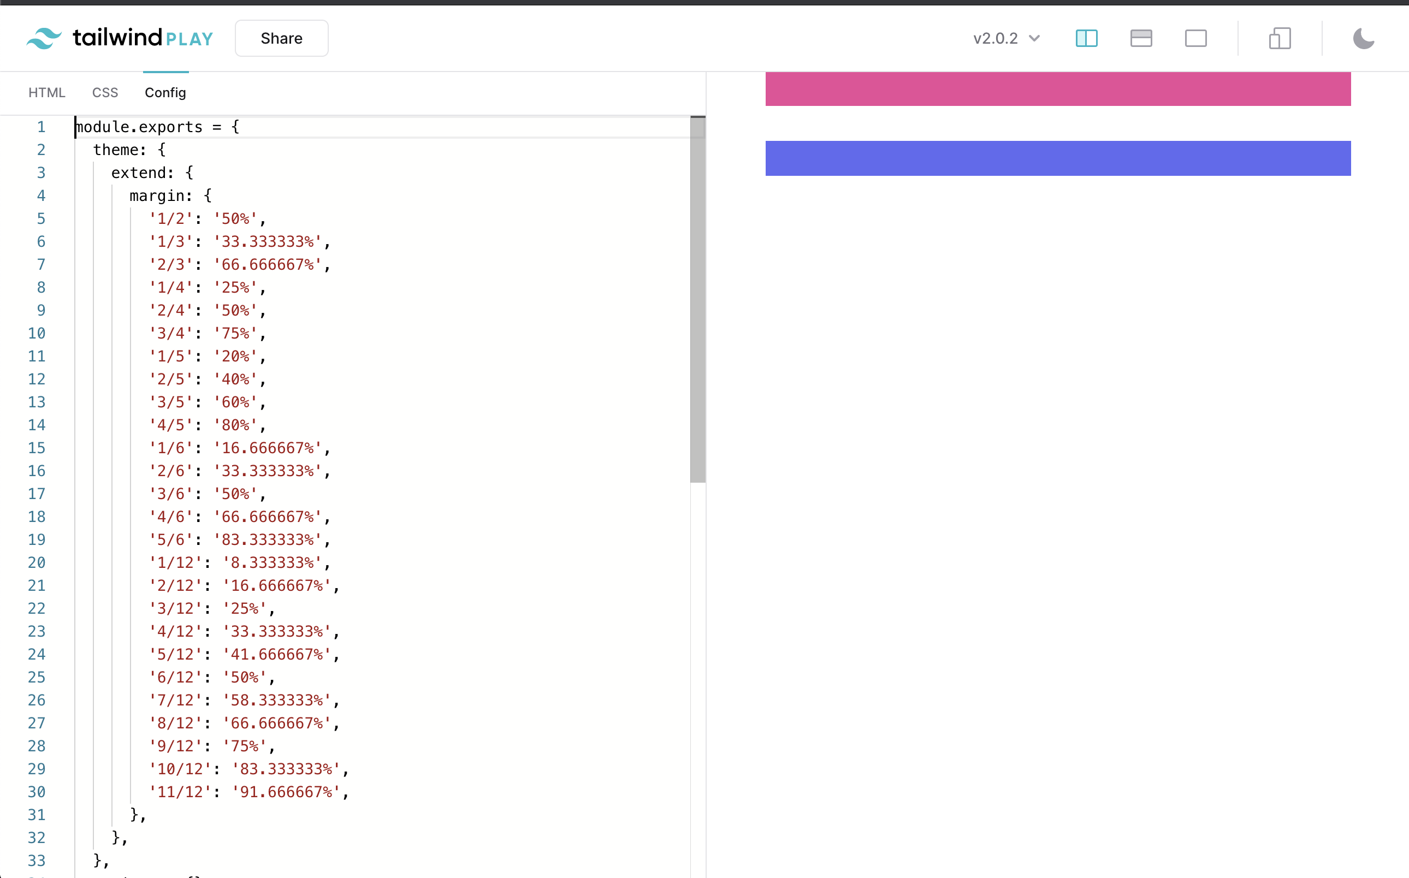Open the v2.0.2 version dropdown
1409x878 pixels.
(x=1007, y=38)
